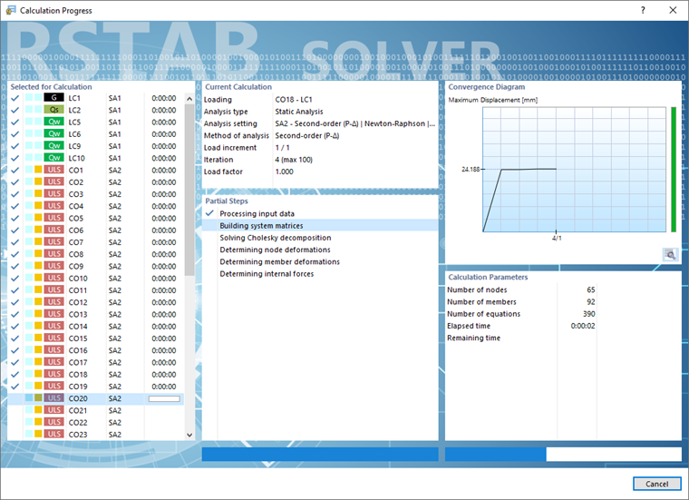Screen dimensions: 689x500
Task: Click the Cancel button
Action: (x=657, y=484)
